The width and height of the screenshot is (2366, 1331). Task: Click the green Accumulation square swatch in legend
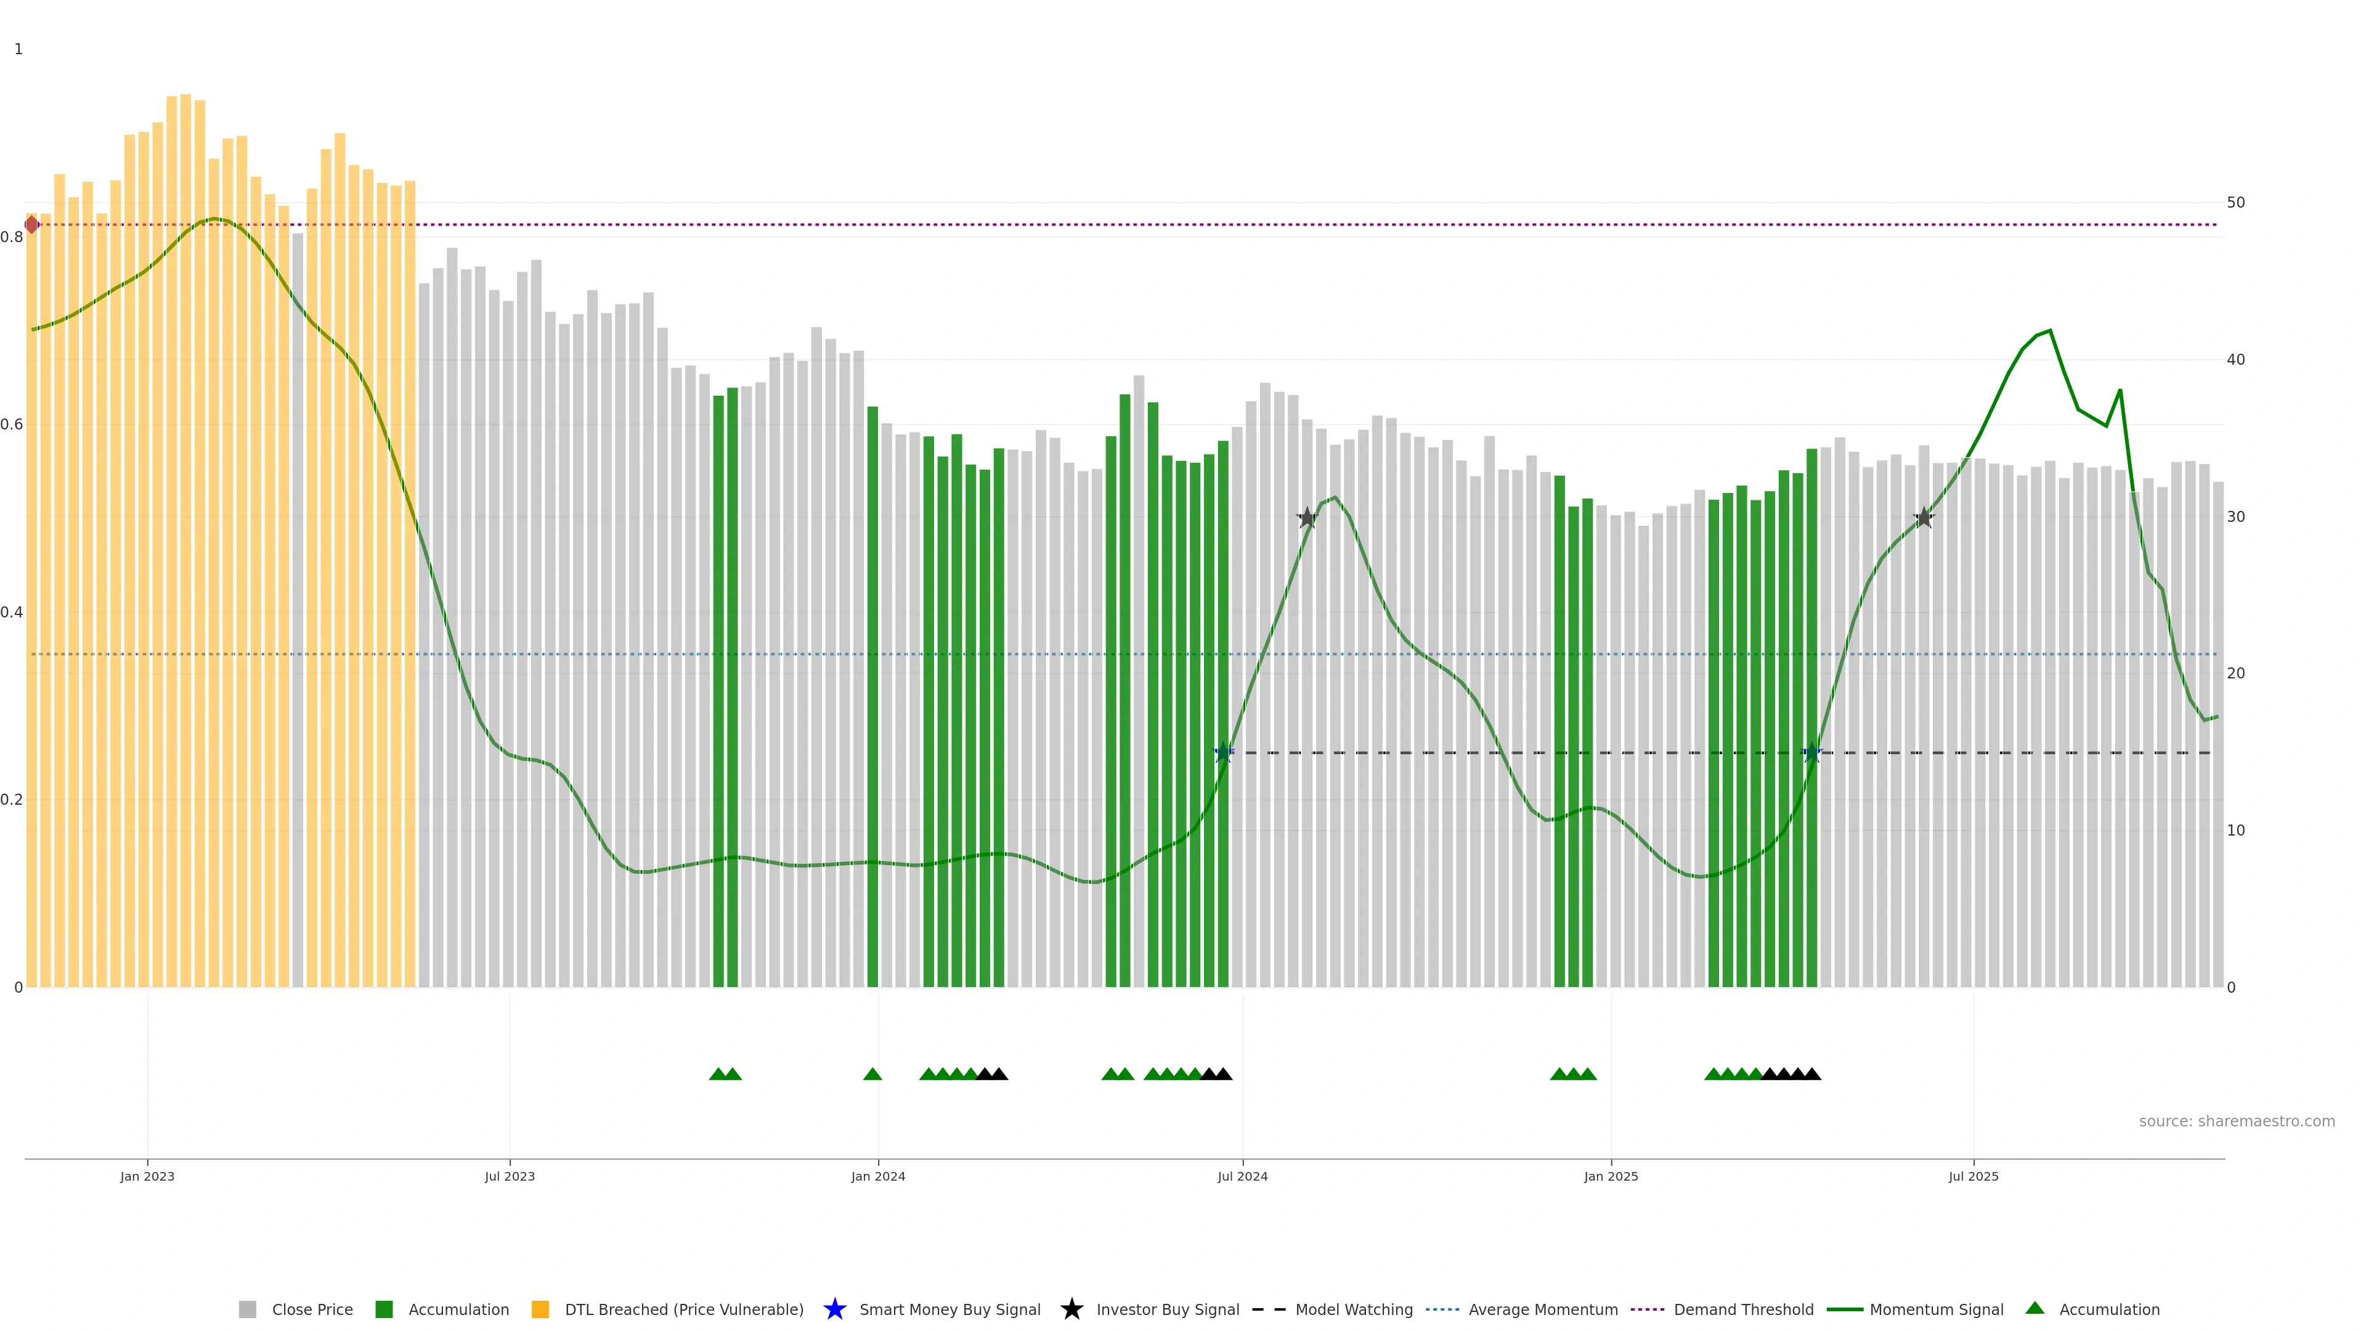pos(384,1310)
